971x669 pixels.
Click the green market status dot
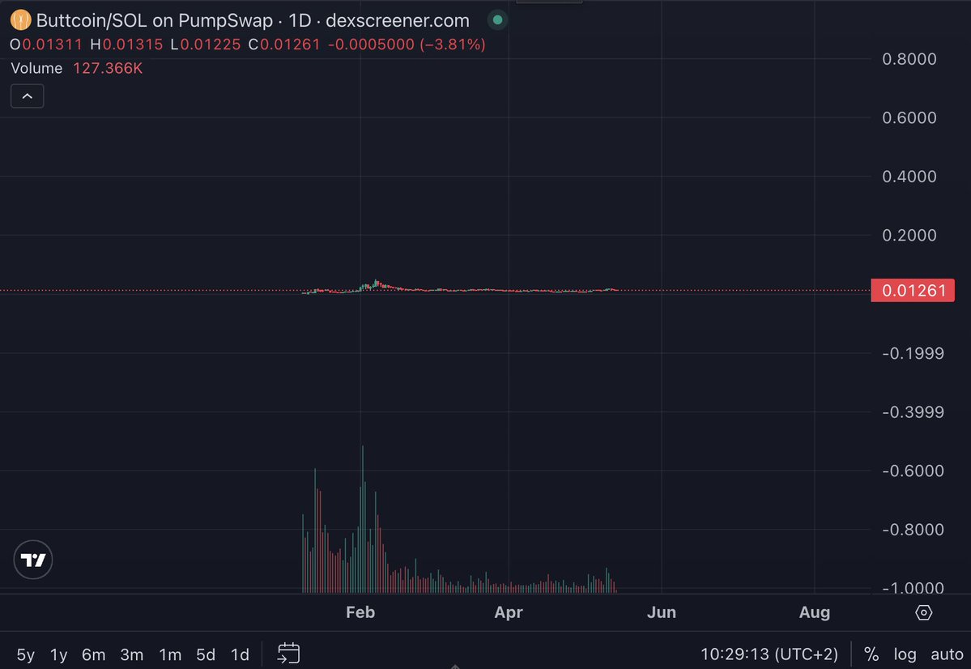click(x=497, y=20)
